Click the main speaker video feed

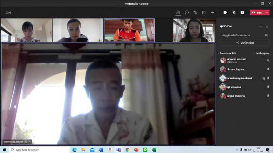coord(108,94)
